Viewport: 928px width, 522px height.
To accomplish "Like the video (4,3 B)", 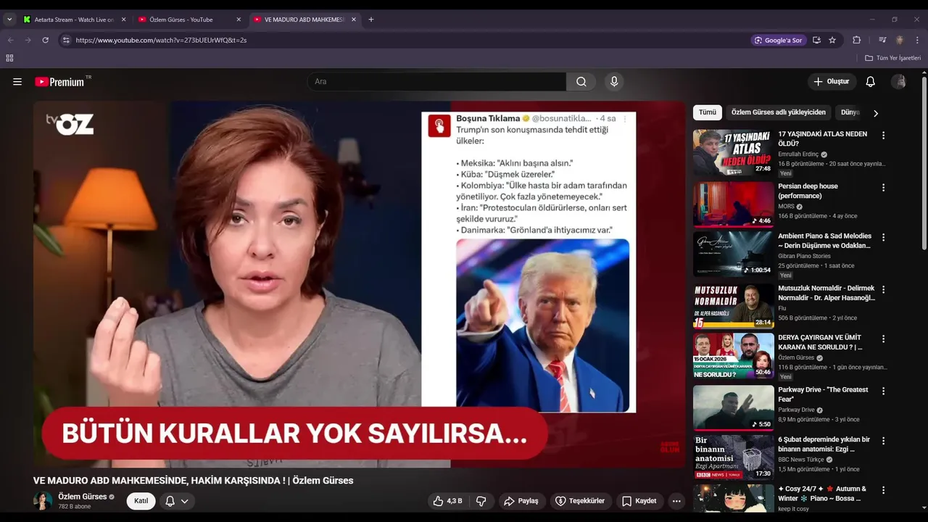I will pyautogui.click(x=447, y=501).
